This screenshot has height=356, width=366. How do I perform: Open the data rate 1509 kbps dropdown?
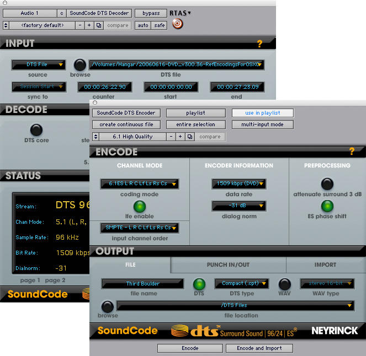point(239,184)
